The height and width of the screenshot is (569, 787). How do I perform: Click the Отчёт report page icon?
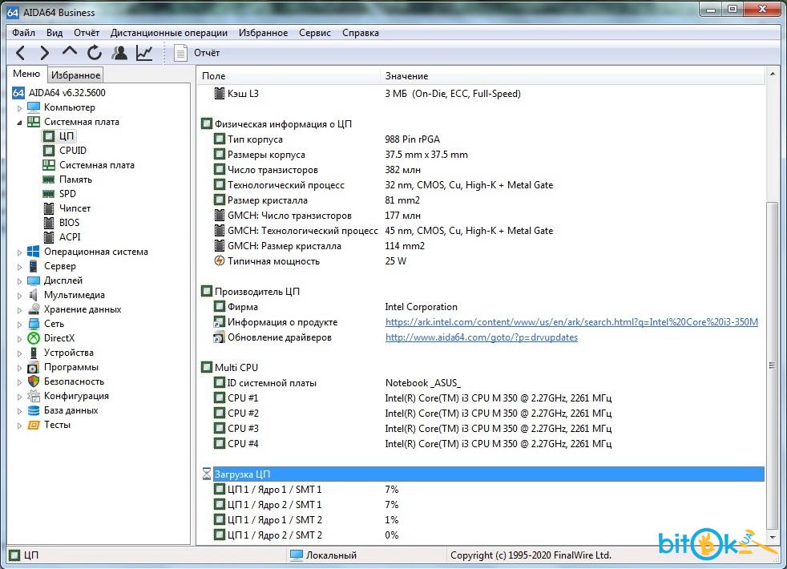[x=180, y=53]
